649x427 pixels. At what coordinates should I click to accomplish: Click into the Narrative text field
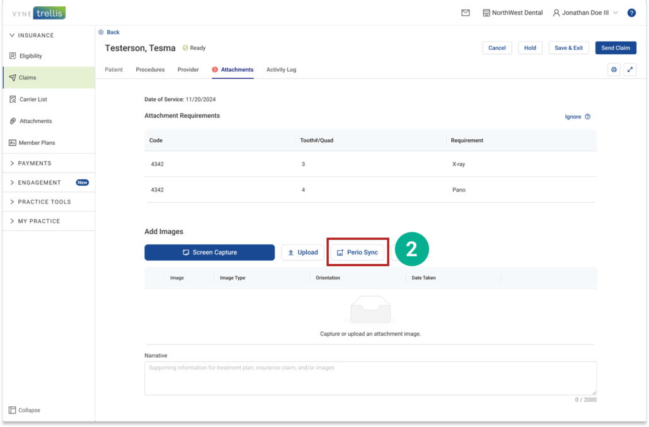370,378
